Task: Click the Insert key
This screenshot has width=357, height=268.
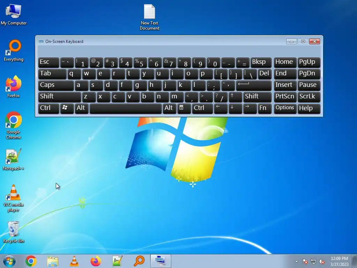Action: click(x=285, y=86)
